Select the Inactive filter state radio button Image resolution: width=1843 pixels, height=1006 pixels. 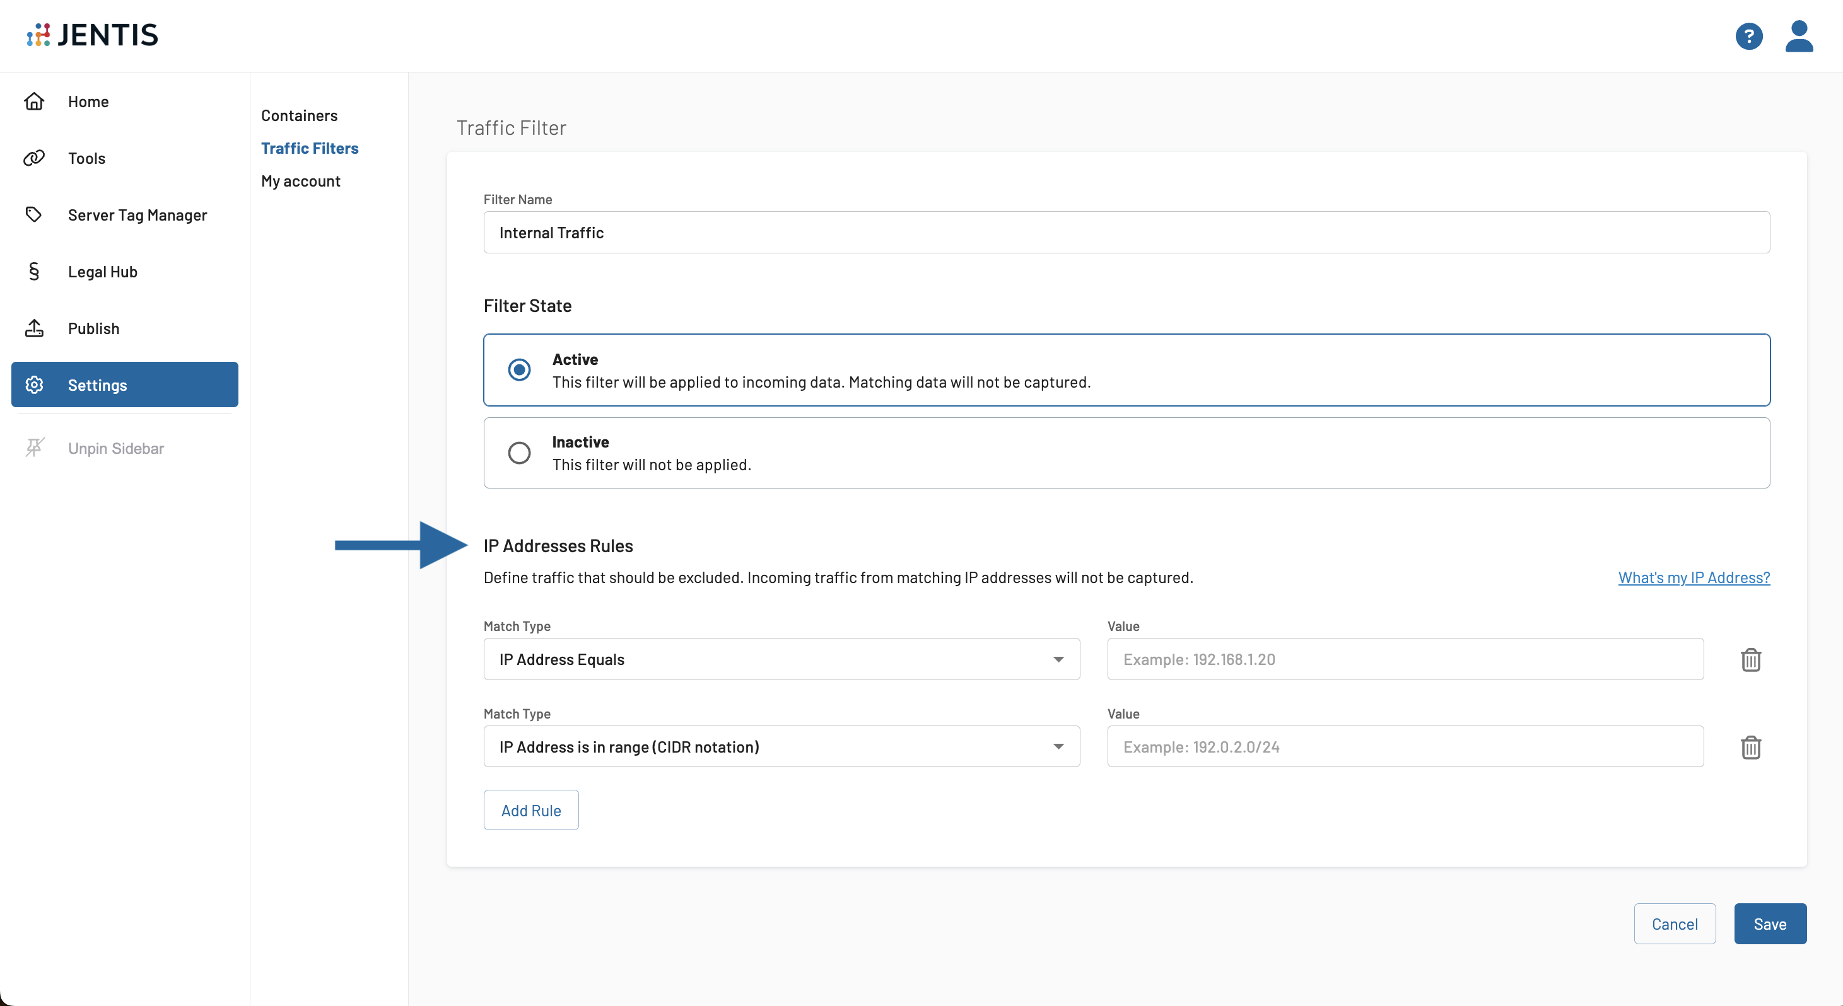(518, 451)
